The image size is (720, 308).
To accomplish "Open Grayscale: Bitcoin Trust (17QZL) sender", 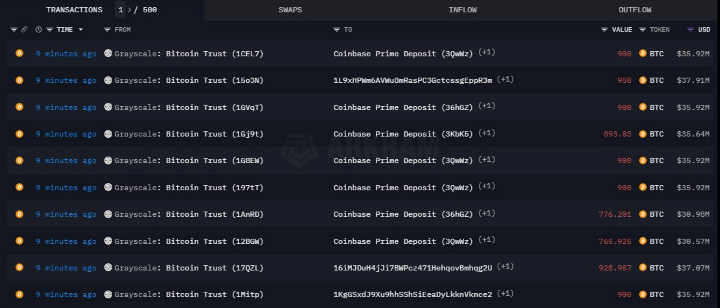I will 189,268.
